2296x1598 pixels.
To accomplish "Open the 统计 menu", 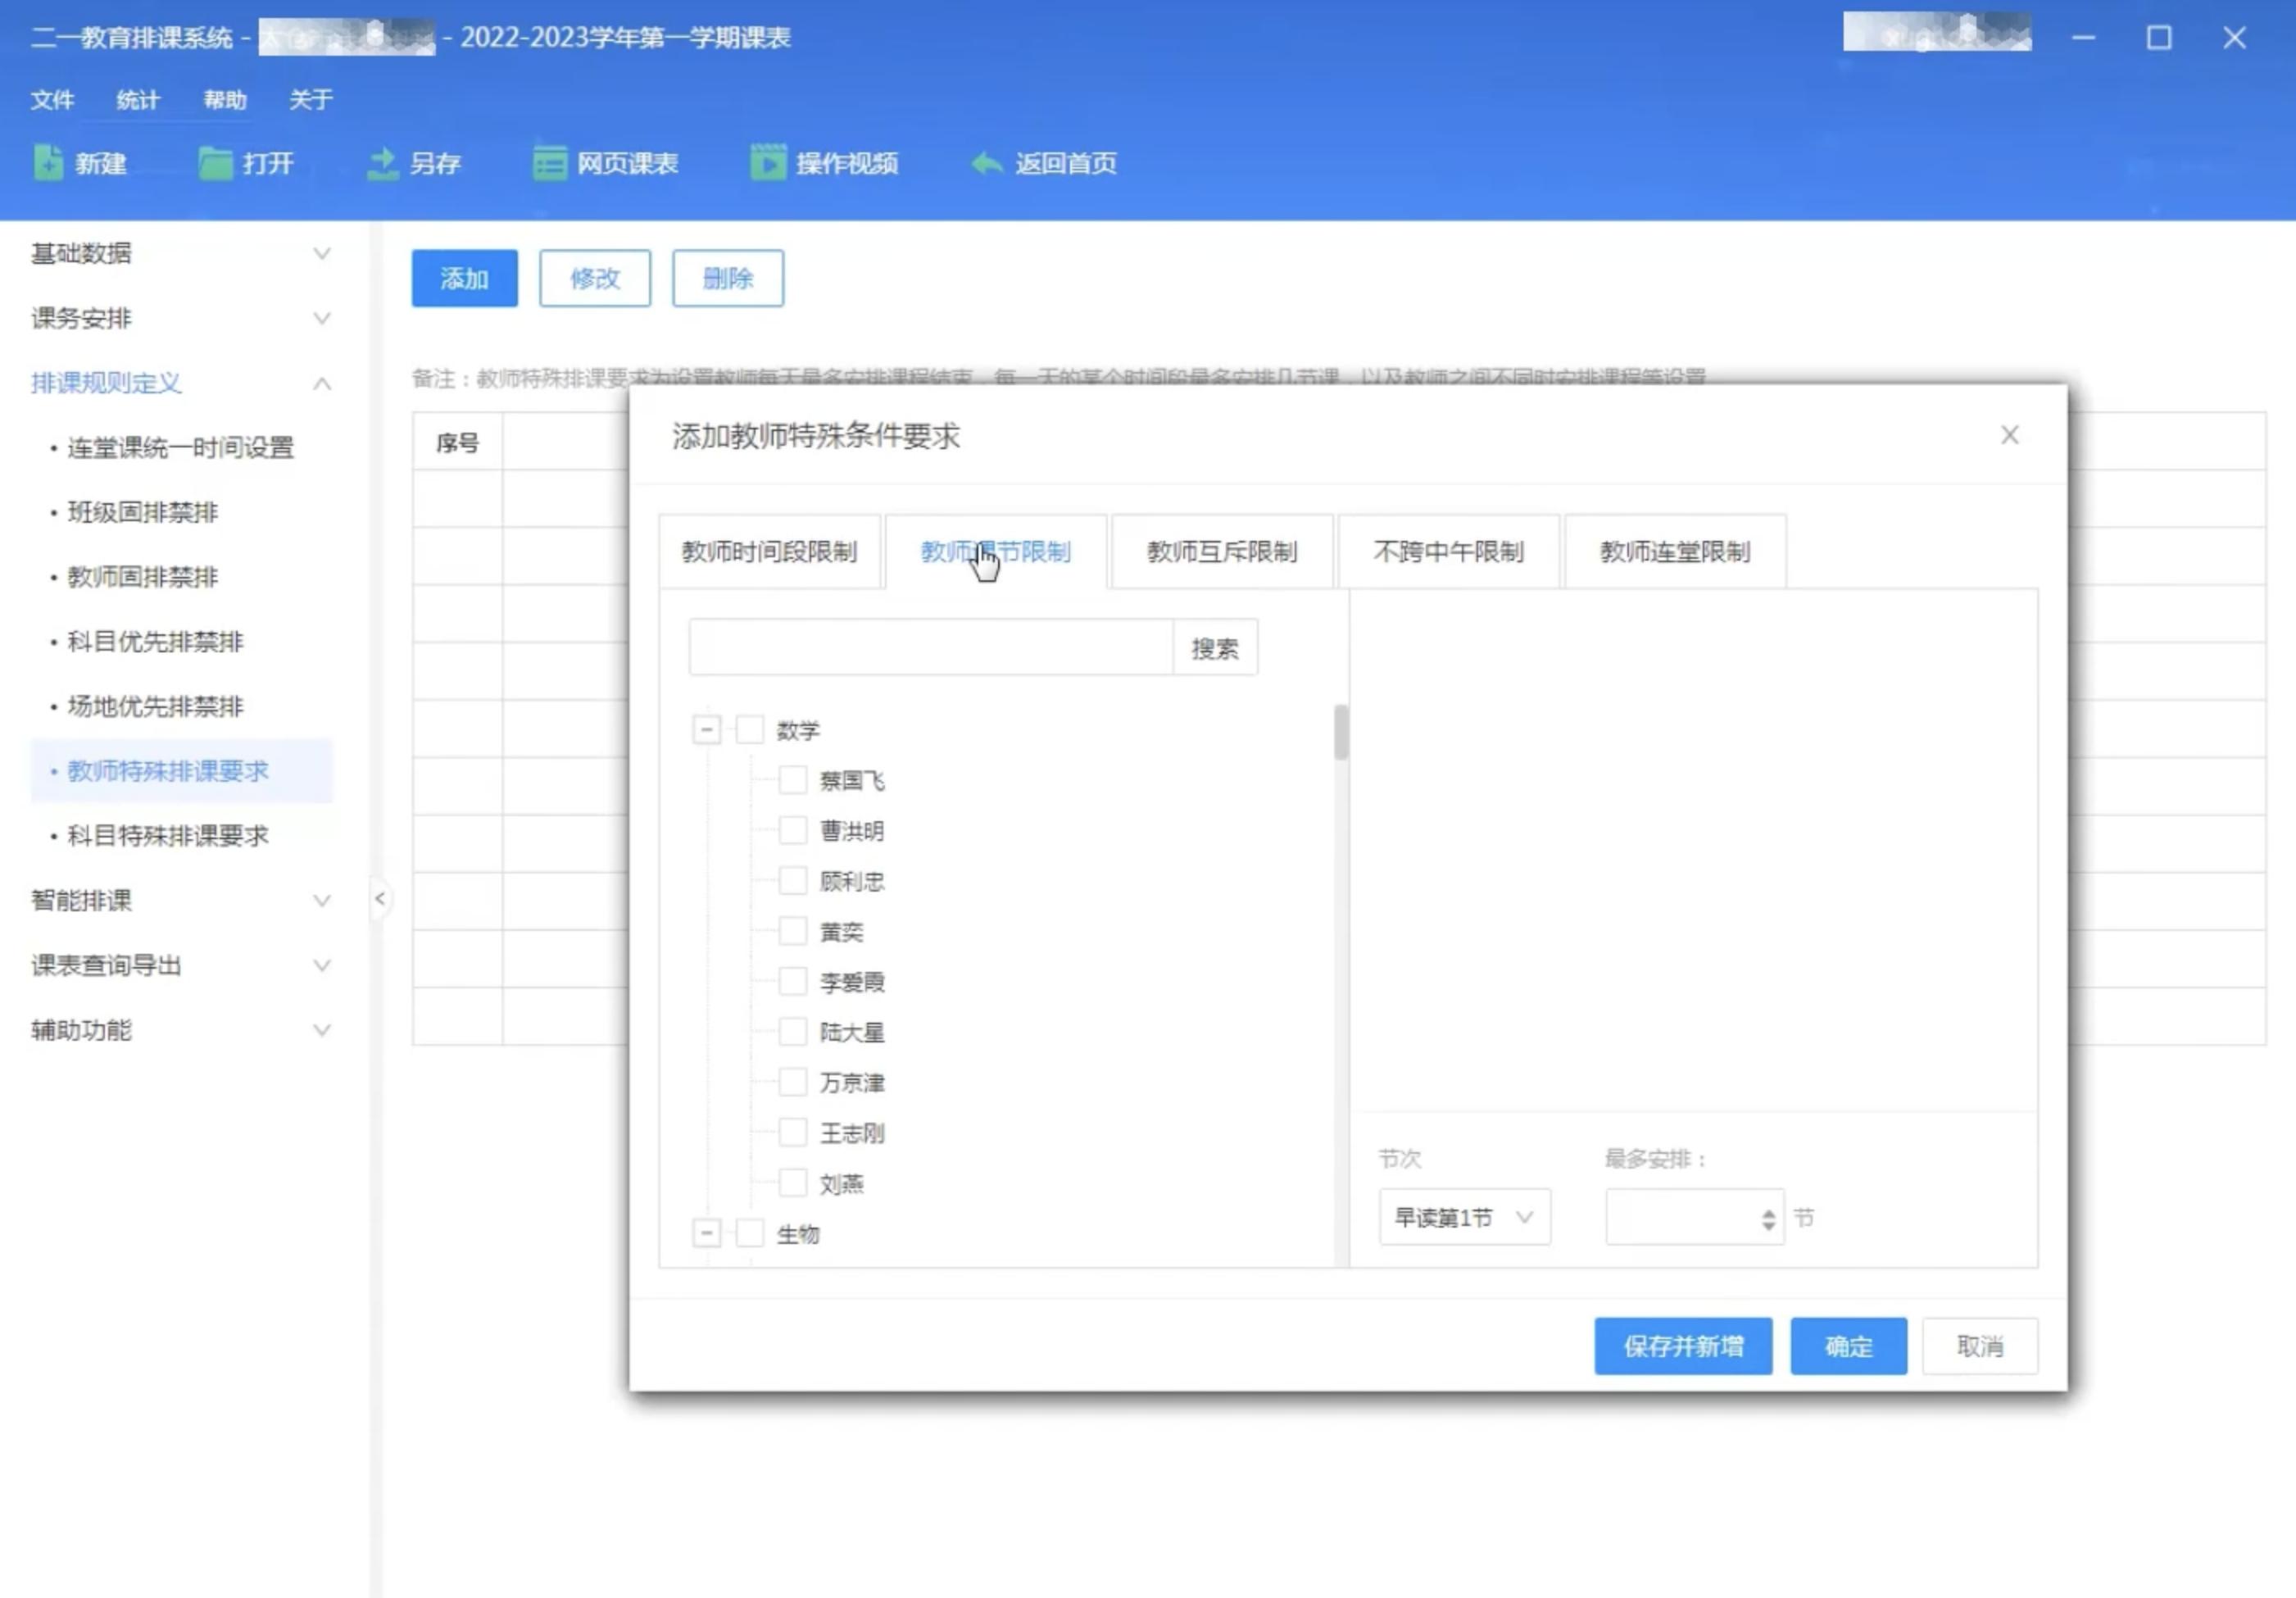I will pos(137,100).
